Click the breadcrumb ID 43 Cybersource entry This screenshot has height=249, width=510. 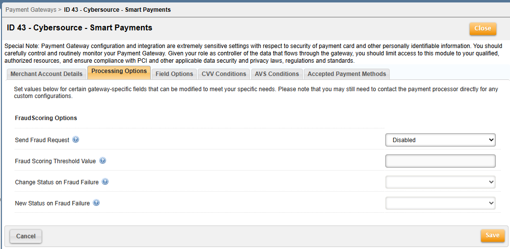(x=117, y=10)
